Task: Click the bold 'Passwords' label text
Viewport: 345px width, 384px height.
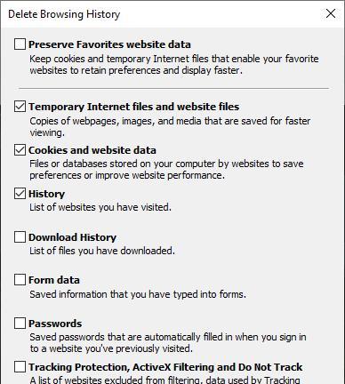Action: pos(55,324)
